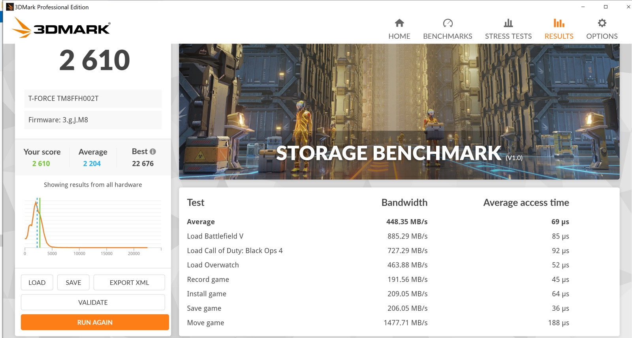The height and width of the screenshot is (338, 632).
Task: Open Options via the gear icon
Action: 602,23
